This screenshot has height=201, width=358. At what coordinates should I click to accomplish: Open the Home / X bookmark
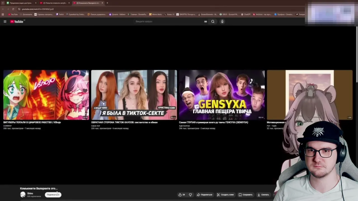click(169, 14)
